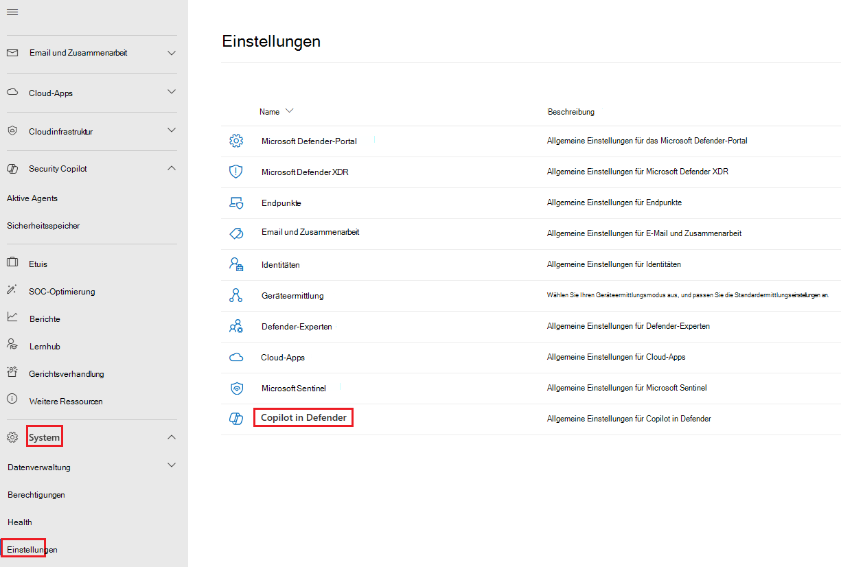Image resolution: width=841 pixels, height=567 pixels.
Task: Select the Geräteermittlung network icon
Action: 236,294
